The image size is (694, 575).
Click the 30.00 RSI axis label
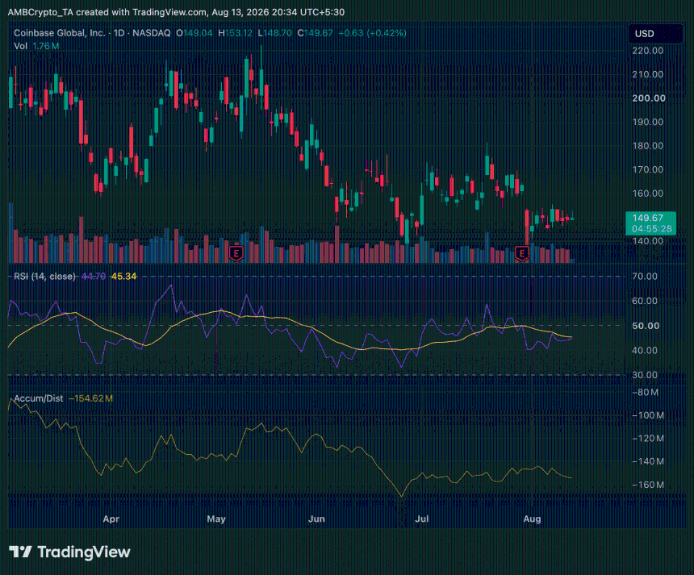645,375
